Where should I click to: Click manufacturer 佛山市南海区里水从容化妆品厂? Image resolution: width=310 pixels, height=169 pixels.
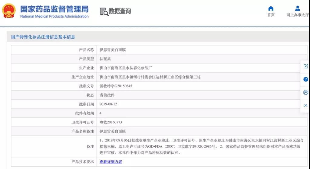126,68
